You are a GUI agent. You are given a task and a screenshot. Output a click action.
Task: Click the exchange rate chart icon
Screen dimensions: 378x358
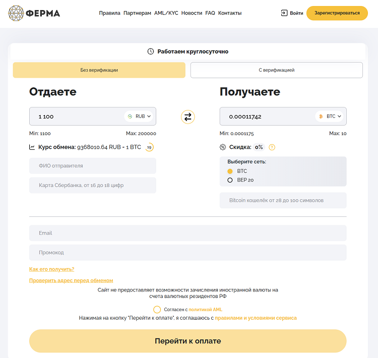click(x=32, y=147)
